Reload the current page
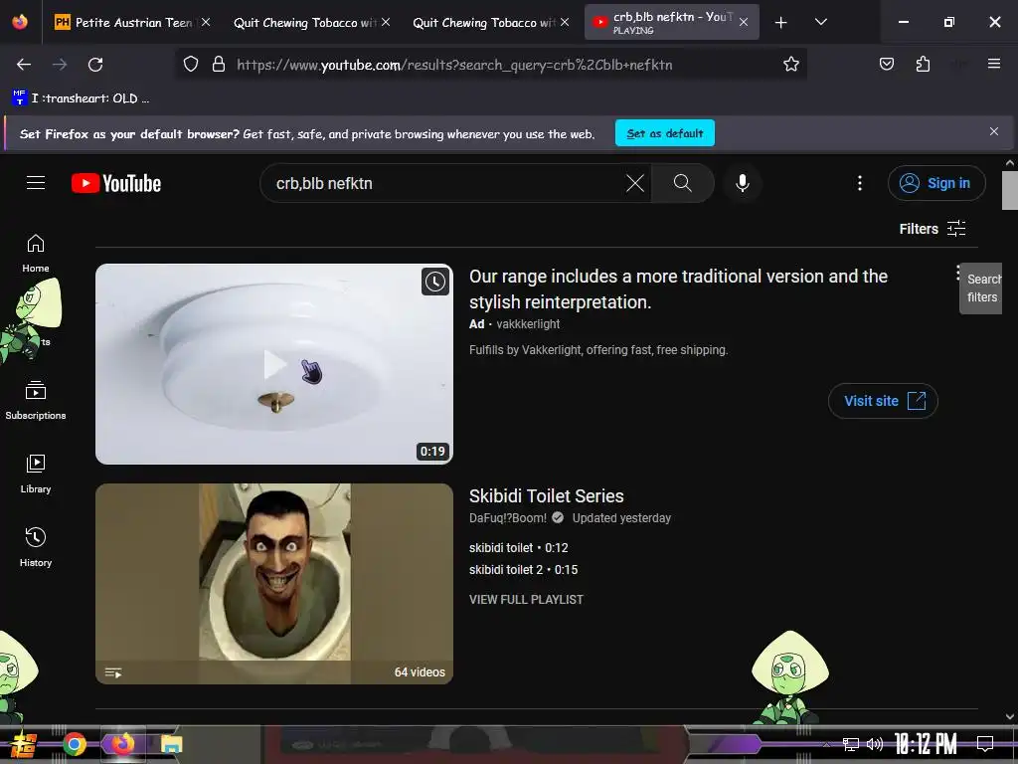Viewport: 1018px width, 764px height. [x=95, y=65]
